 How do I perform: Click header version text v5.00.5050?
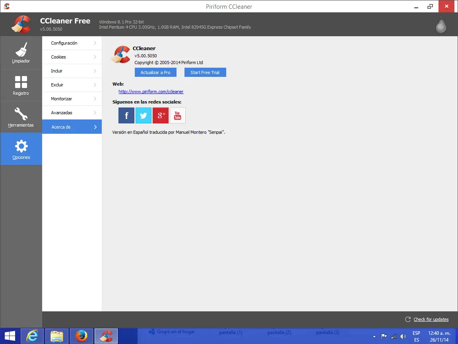click(51, 29)
